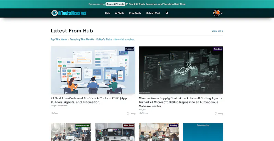Viewport: 274px width, 141px height.
Task: Click views eye icon under Low-Code article
Action: [54, 113]
